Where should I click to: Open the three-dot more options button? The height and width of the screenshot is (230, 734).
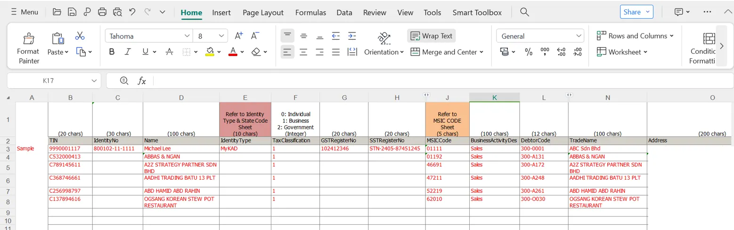click(x=707, y=12)
